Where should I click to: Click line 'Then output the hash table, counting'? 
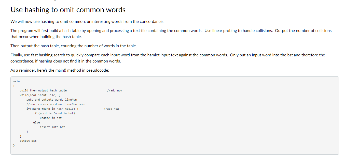74,46
